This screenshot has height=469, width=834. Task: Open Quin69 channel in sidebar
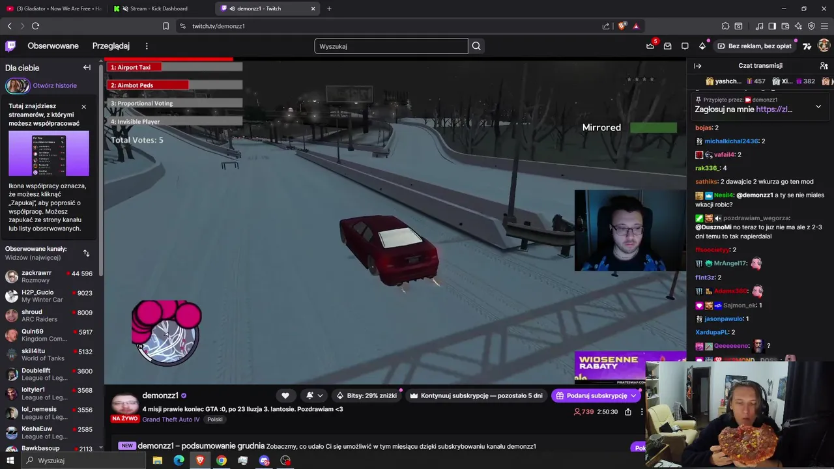pyautogui.click(x=49, y=335)
